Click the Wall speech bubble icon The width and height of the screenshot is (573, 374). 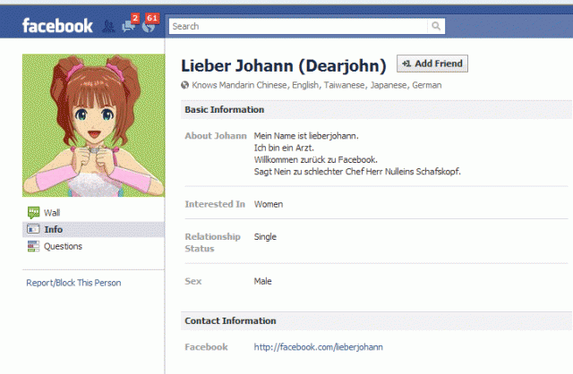[33, 212]
